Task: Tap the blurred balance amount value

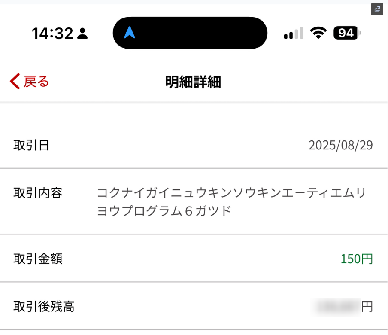Action: point(338,307)
